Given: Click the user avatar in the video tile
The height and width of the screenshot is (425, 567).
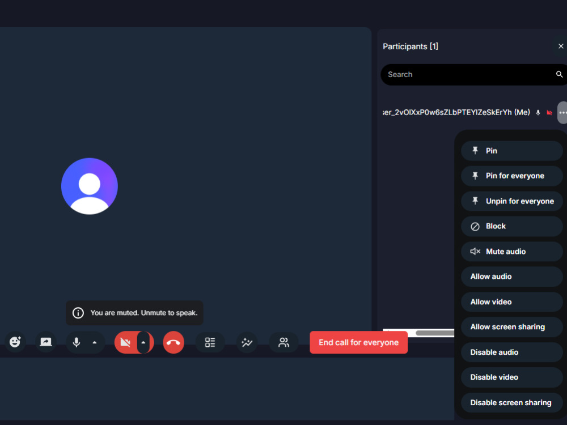Looking at the screenshot, I should [x=90, y=186].
